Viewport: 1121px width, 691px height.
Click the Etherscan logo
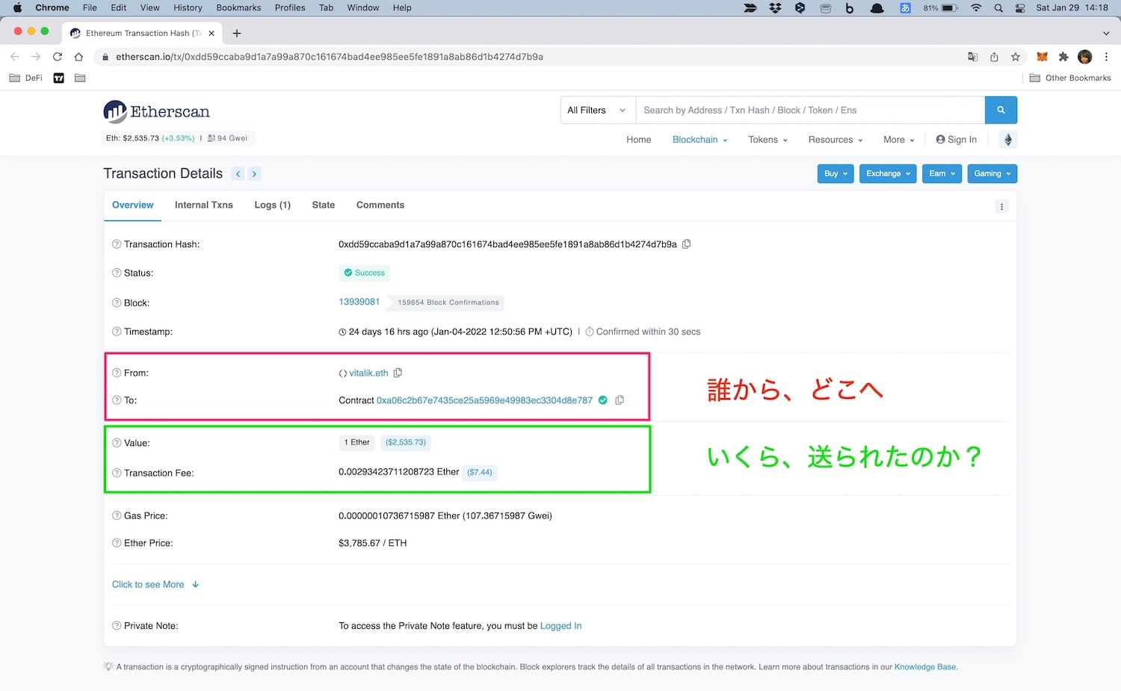coord(156,111)
